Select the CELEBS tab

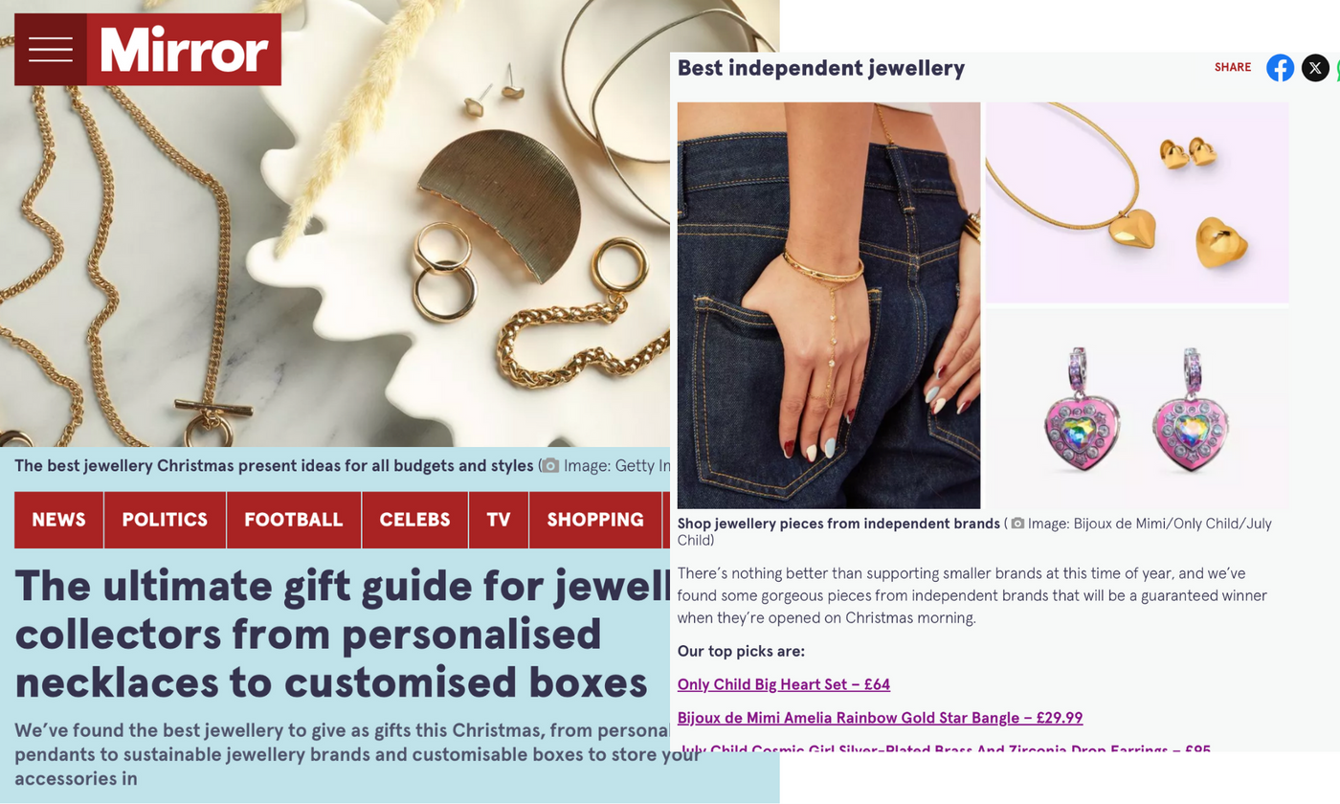click(x=414, y=520)
